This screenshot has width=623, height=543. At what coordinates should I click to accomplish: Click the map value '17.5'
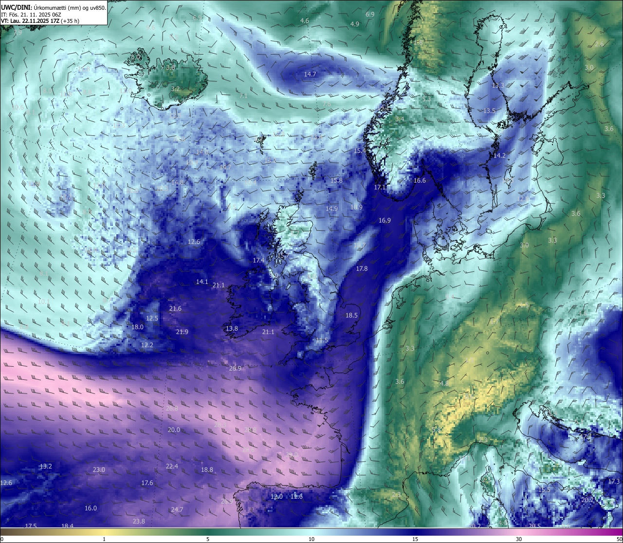(31, 526)
